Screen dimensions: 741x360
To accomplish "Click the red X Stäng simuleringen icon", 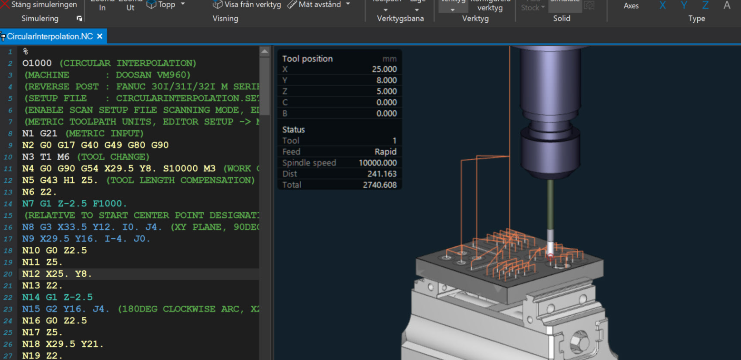I will [x=5, y=4].
